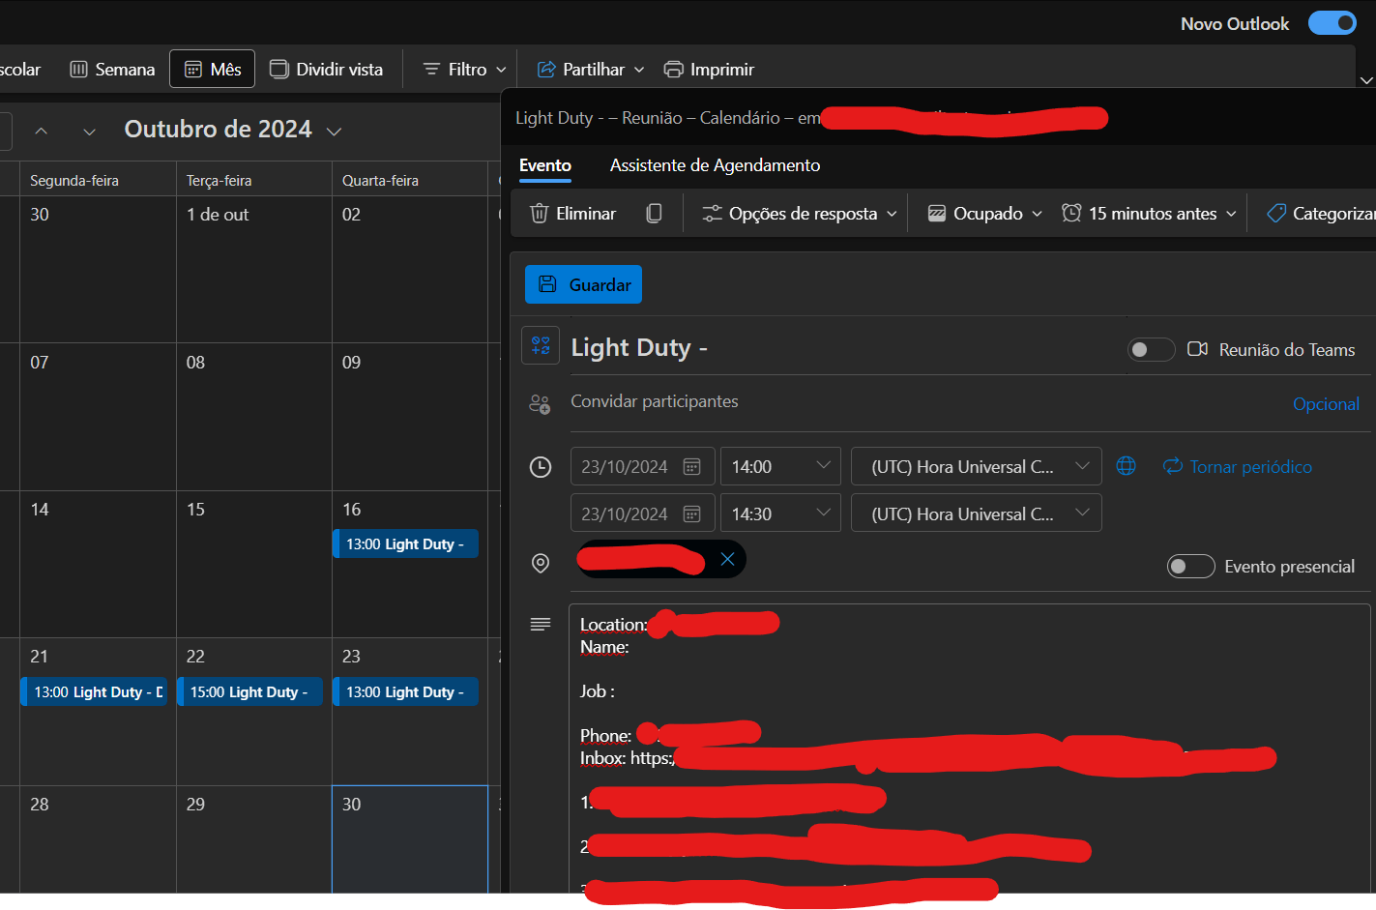The image size is (1376, 910).
Task: Click the Teams video camera icon
Action: coord(1197,349)
